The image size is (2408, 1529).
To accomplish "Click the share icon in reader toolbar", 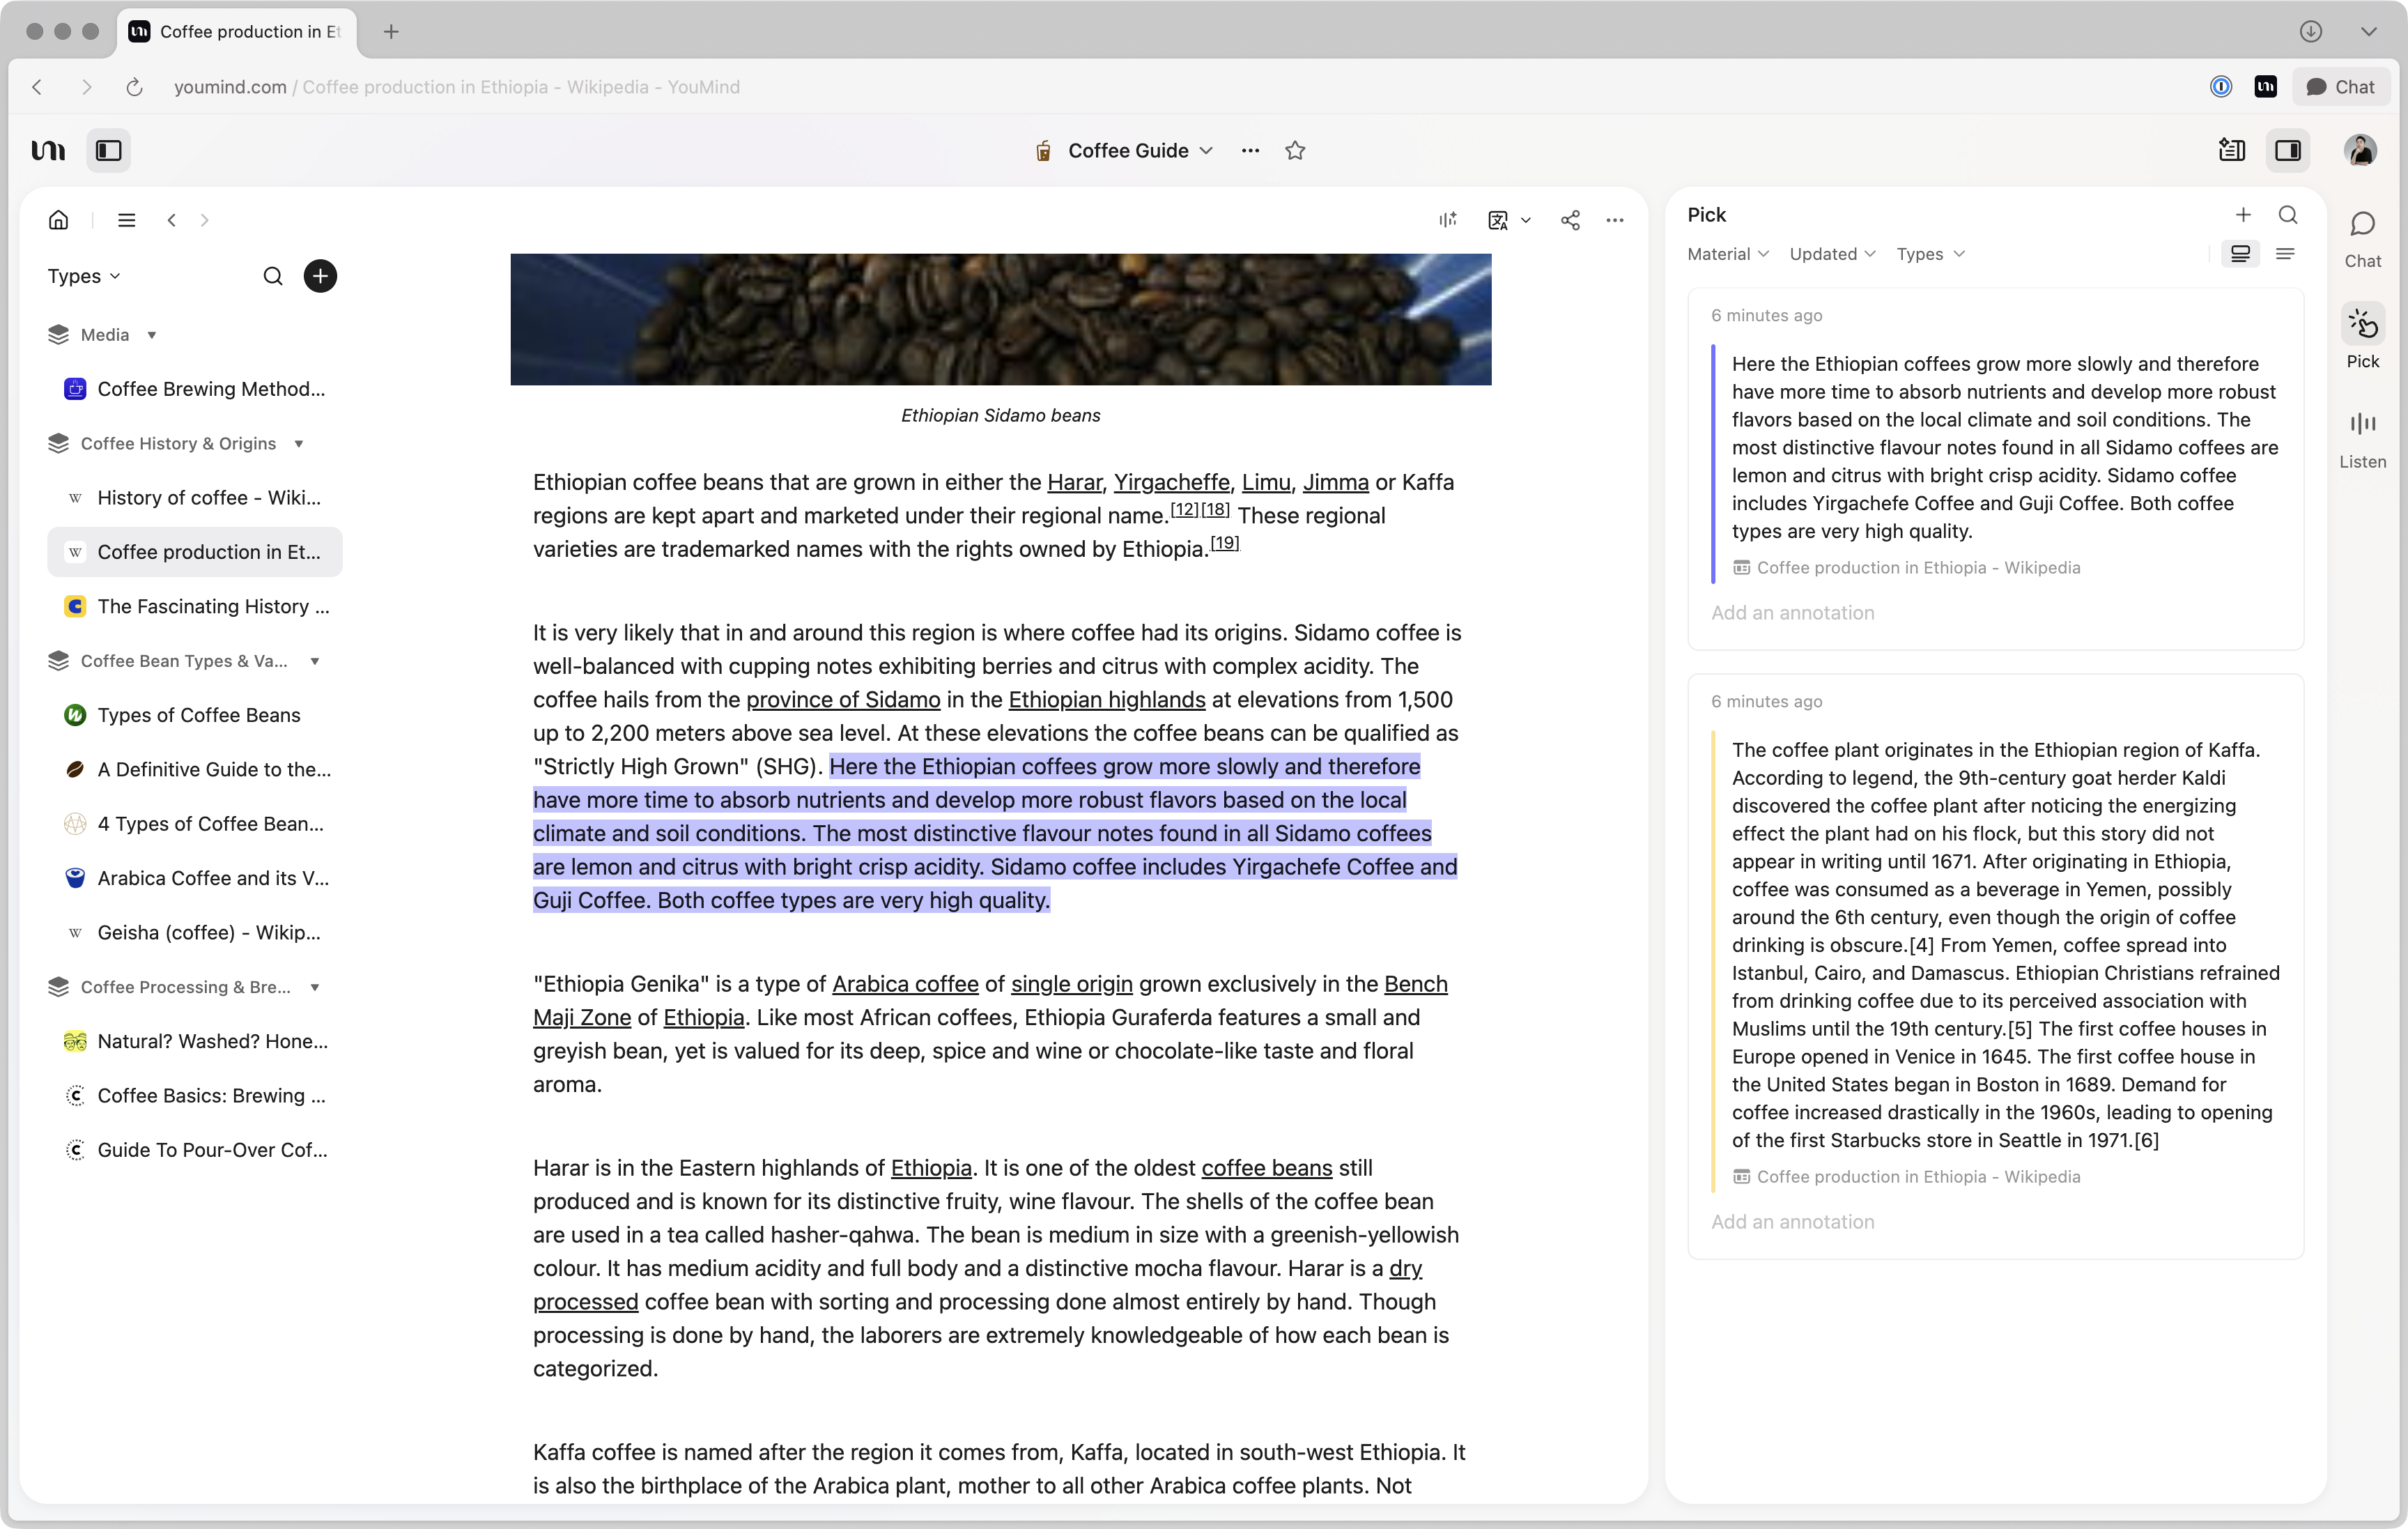I will pos(1570,220).
